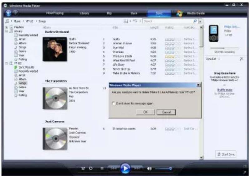Click the Start Sync button
249x176 pixels.
coord(226,154)
